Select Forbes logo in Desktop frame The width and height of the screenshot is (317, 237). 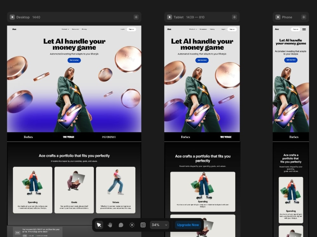point(28,137)
